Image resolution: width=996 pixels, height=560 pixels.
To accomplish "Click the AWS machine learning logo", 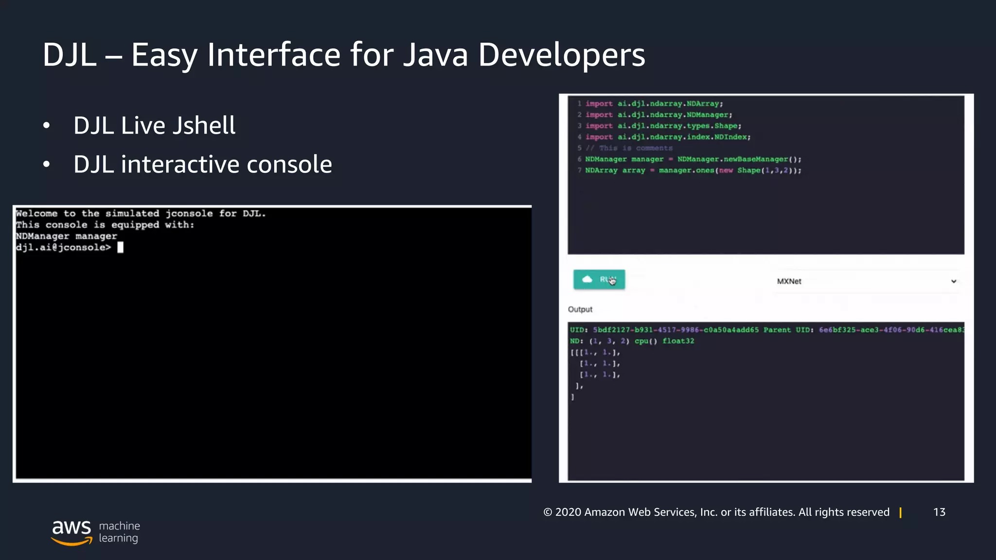I will pyautogui.click(x=95, y=532).
